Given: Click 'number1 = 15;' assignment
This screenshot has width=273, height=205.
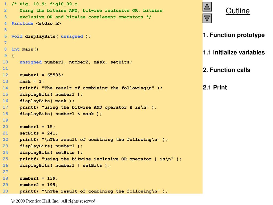Looking at the screenshot, I should tap(37, 127).
